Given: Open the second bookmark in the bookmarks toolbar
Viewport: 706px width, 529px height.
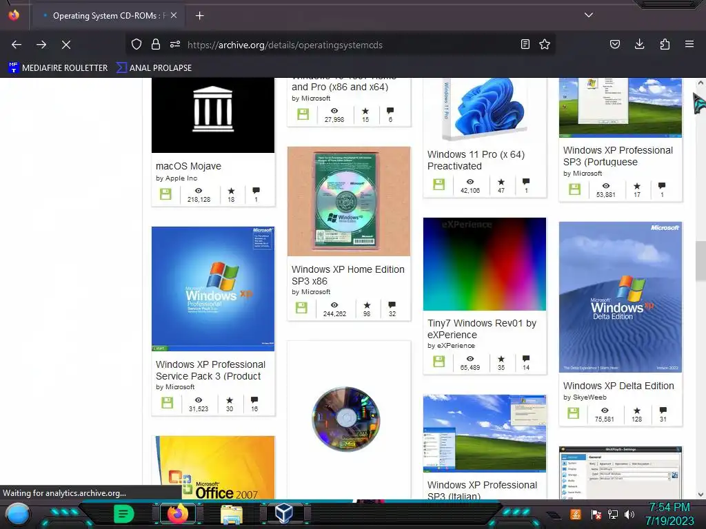Looking at the screenshot, I should point(154,68).
